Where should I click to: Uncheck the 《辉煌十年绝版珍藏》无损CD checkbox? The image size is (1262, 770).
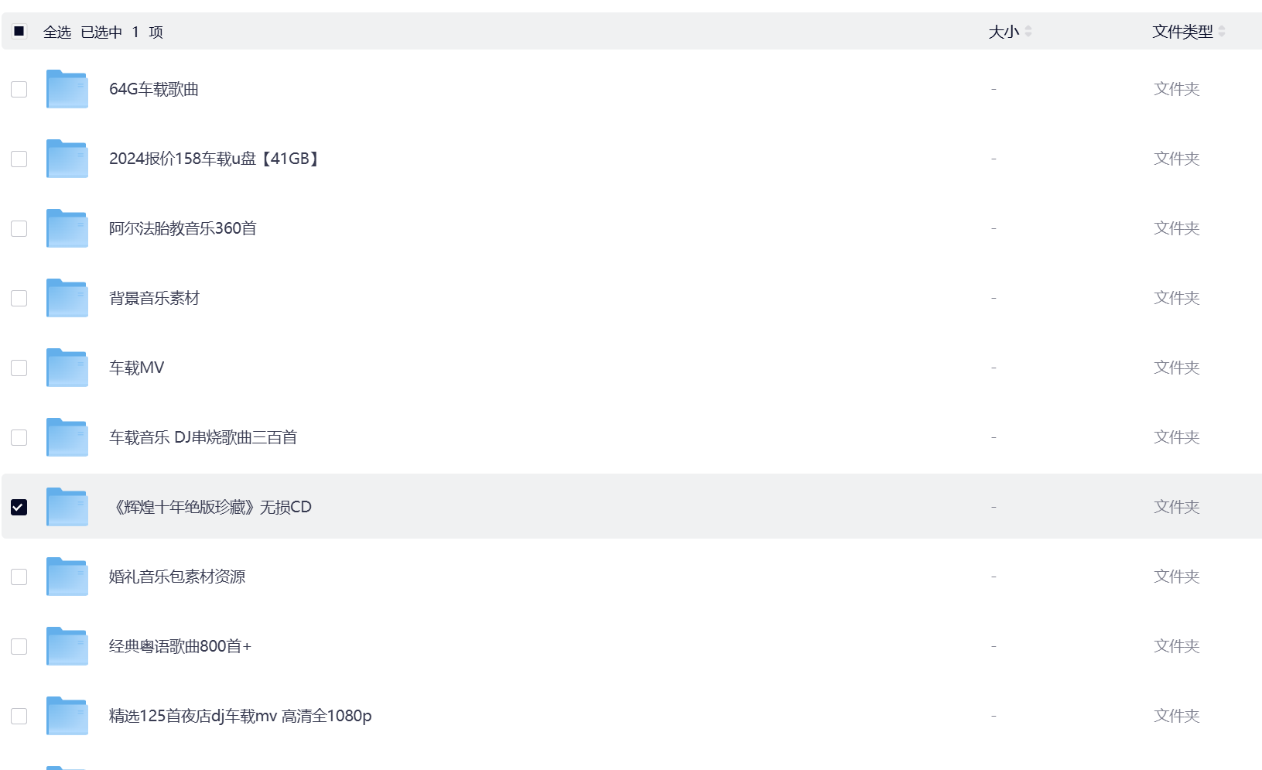(19, 507)
